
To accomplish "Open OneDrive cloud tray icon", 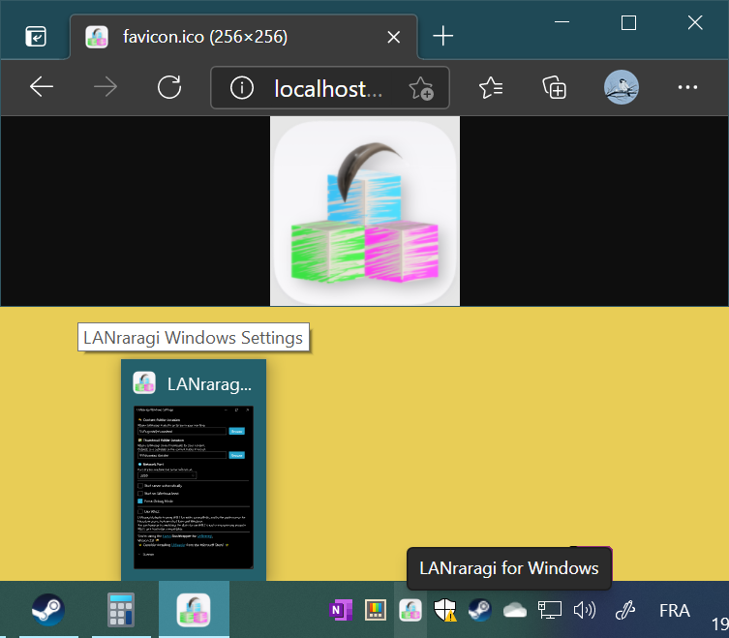I will tap(515, 610).
